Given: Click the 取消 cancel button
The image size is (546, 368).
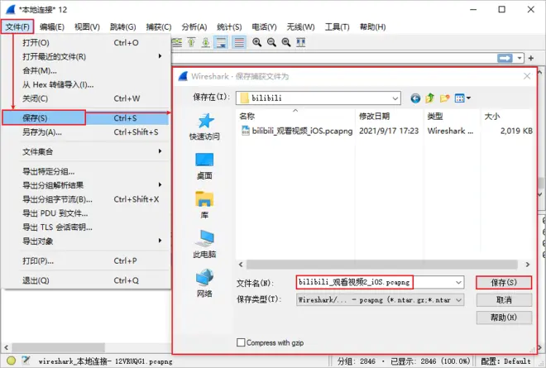Looking at the screenshot, I should tap(504, 300).
